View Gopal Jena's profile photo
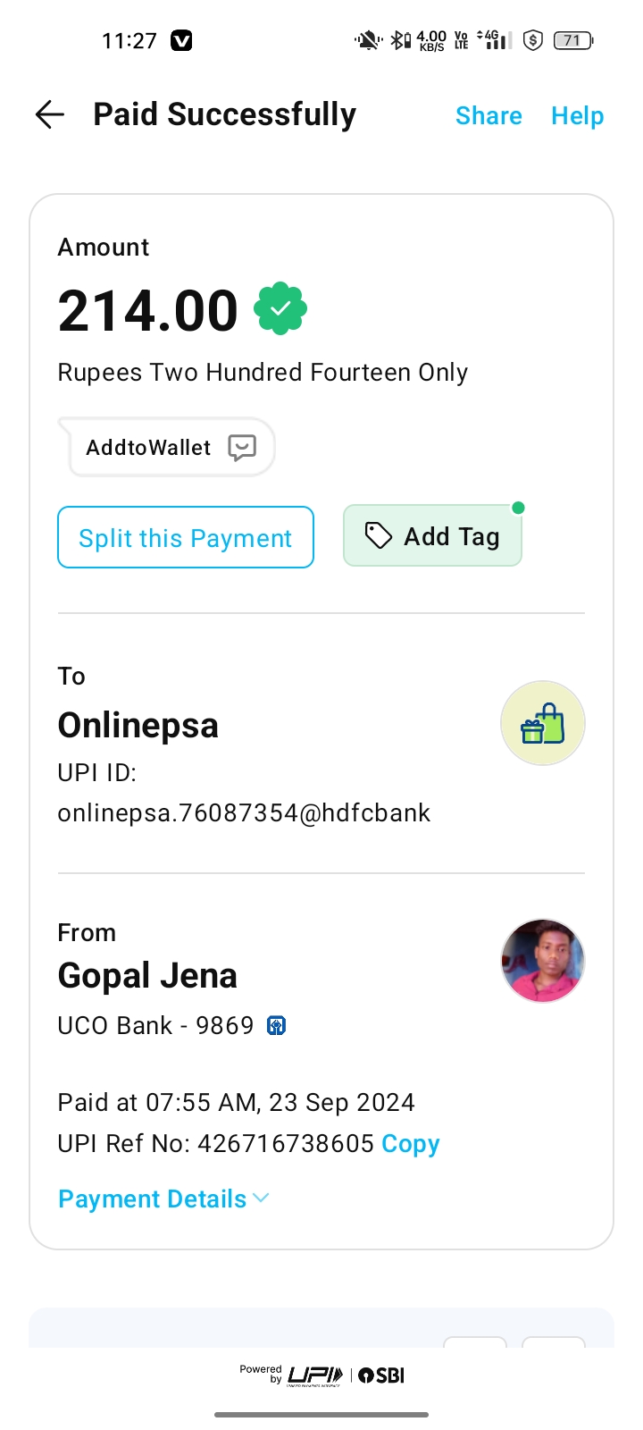The height and width of the screenshot is (1430, 643). tap(542, 961)
